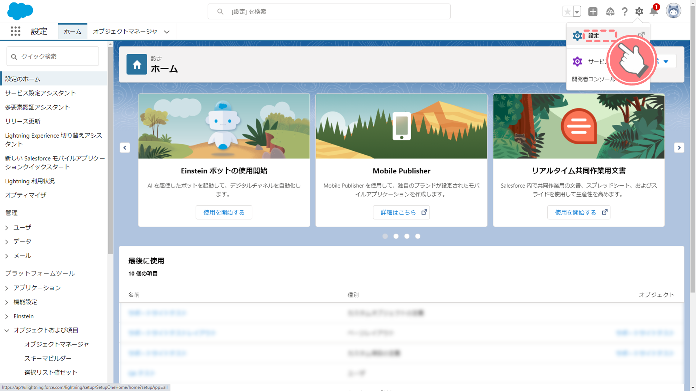The width and height of the screenshot is (696, 391).
Task: Select 開発者コンソール menu entry
Action: 594,79
